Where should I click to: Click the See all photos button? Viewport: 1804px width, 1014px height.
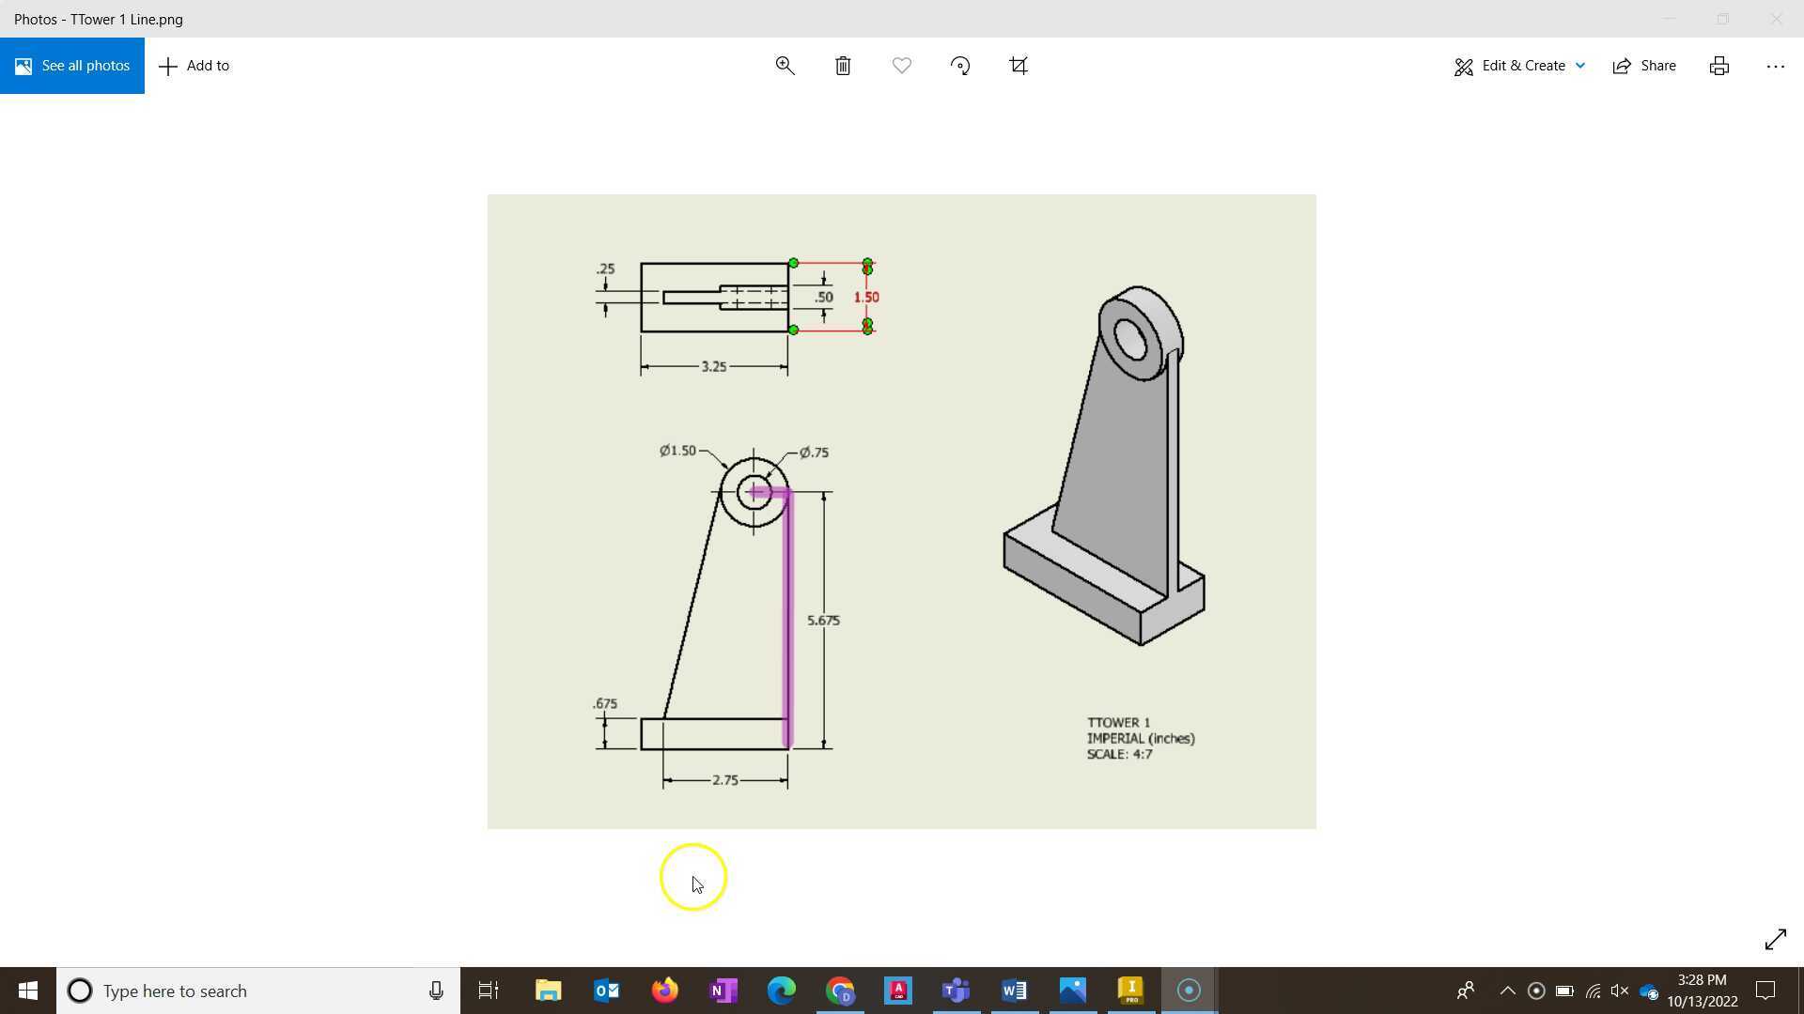pyautogui.click(x=71, y=65)
